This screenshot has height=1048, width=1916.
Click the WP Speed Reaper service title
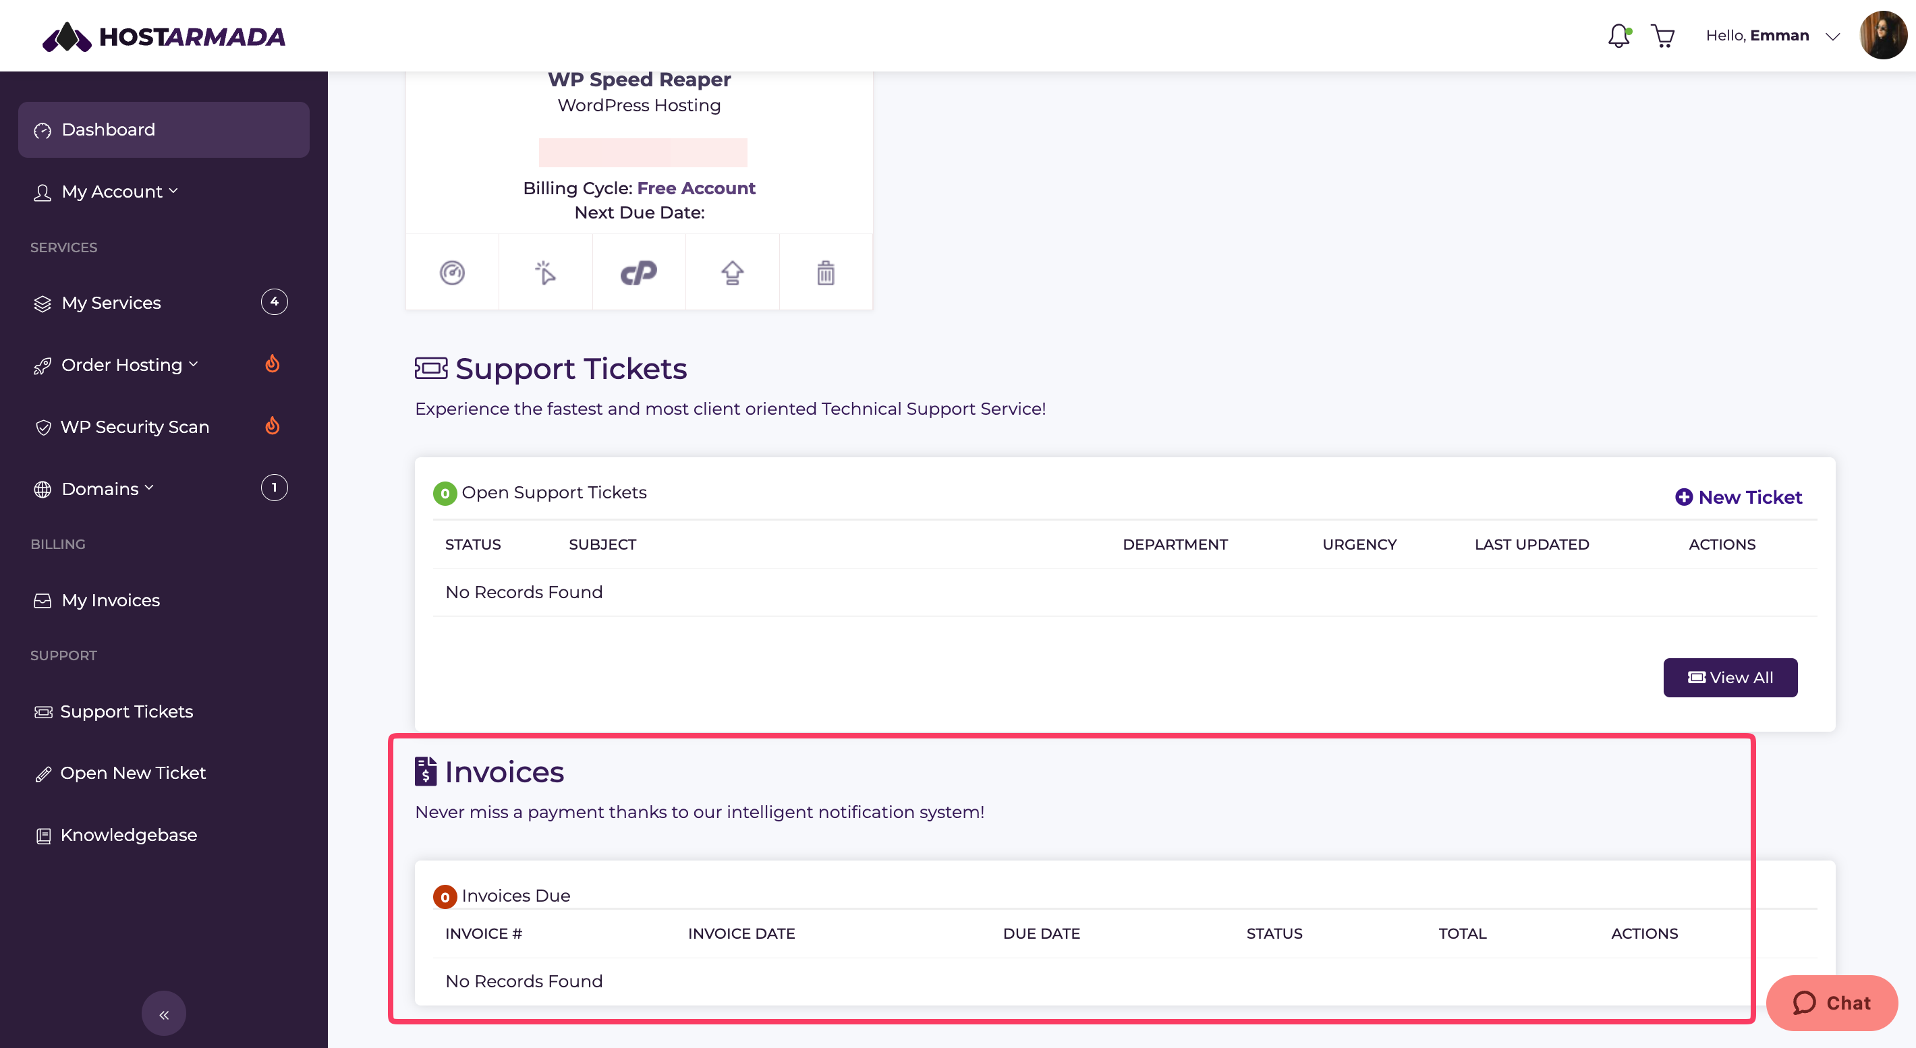click(x=639, y=80)
